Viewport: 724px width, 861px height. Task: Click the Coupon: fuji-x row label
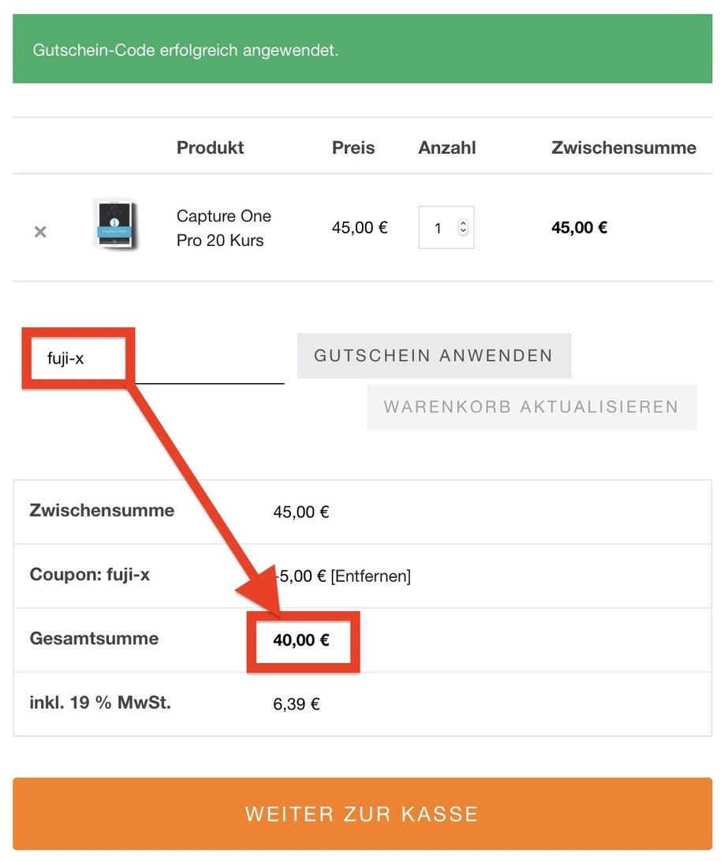pos(89,575)
